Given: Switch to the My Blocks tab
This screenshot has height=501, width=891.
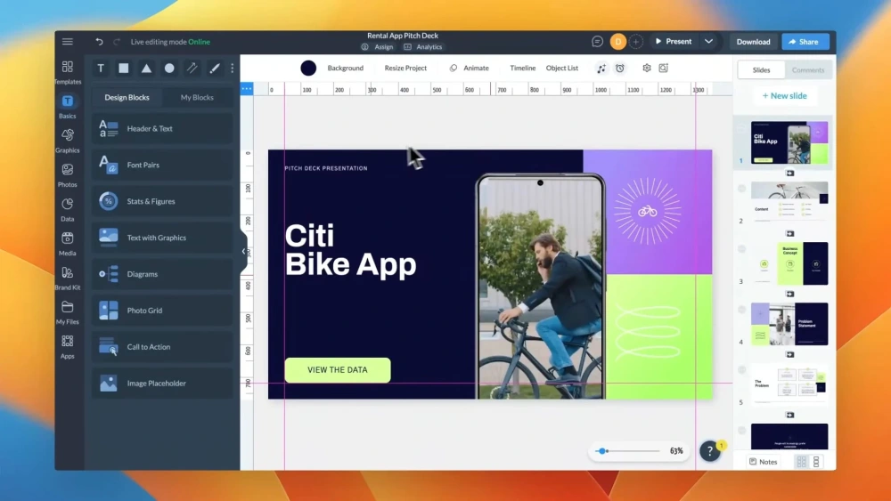Looking at the screenshot, I should click(197, 98).
